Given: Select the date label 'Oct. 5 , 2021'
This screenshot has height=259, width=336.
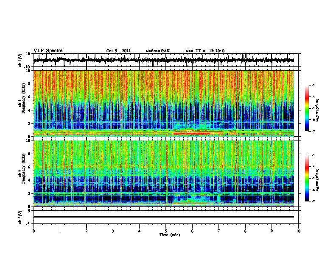Looking at the screenshot, I should [118, 51].
